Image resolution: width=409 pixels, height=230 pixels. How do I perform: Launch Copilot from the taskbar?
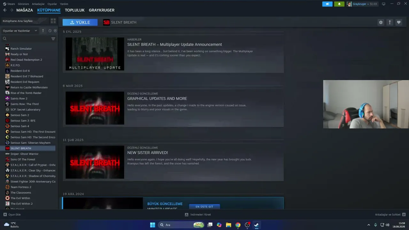[x=219, y=225]
